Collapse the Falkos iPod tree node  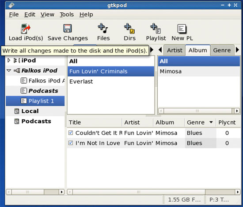[9, 70]
